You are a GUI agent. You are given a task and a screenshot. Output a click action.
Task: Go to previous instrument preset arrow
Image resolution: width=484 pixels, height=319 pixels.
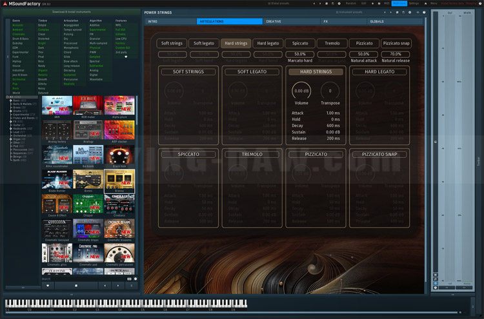385,12
